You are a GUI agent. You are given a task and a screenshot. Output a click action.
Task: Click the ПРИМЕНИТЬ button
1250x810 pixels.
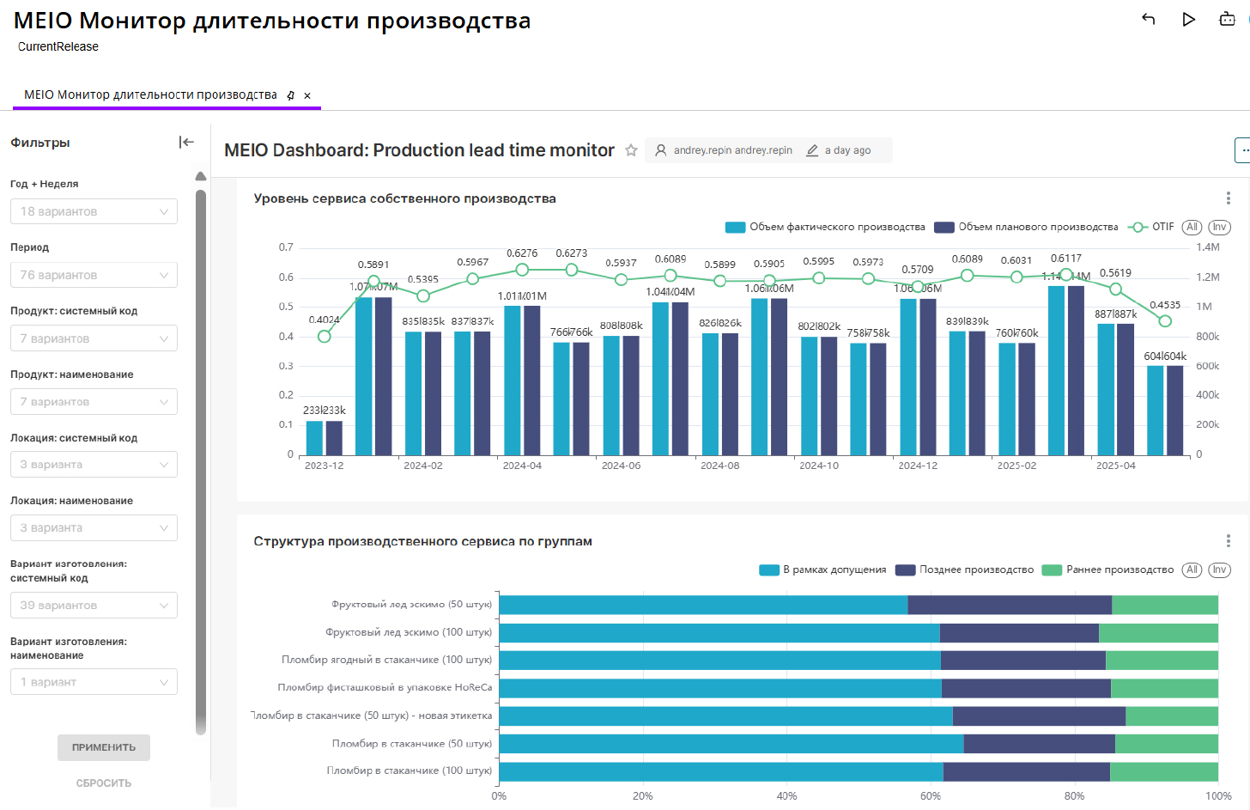pos(104,747)
